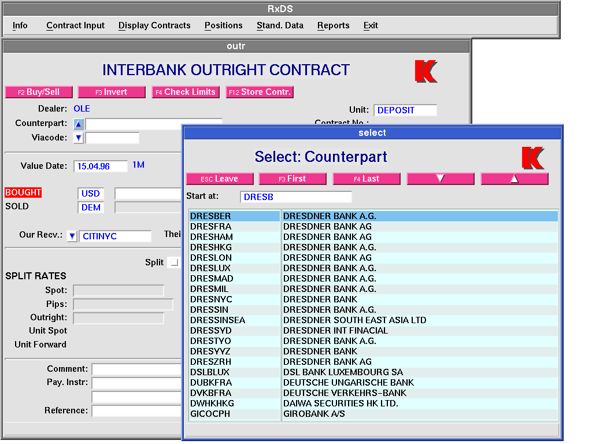Open the Reports menu
The image size is (592, 444).
(x=334, y=25)
